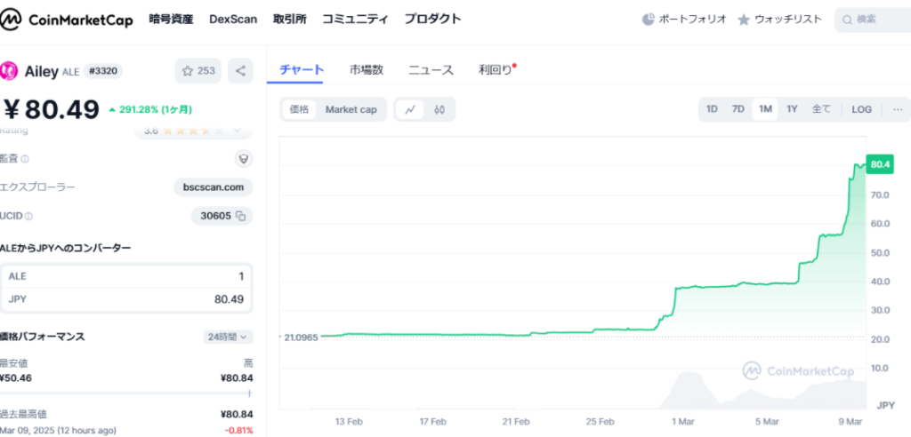Image resolution: width=911 pixels, height=437 pixels.
Task: Click the search magnifier icon
Action: (848, 20)
